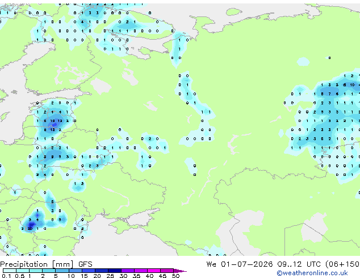
Task: Click the '20' precipitation value on the map
Action: click(30, 229)
